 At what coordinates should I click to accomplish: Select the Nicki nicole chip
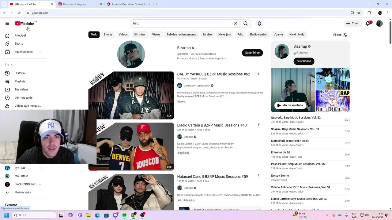coord(297,35)
